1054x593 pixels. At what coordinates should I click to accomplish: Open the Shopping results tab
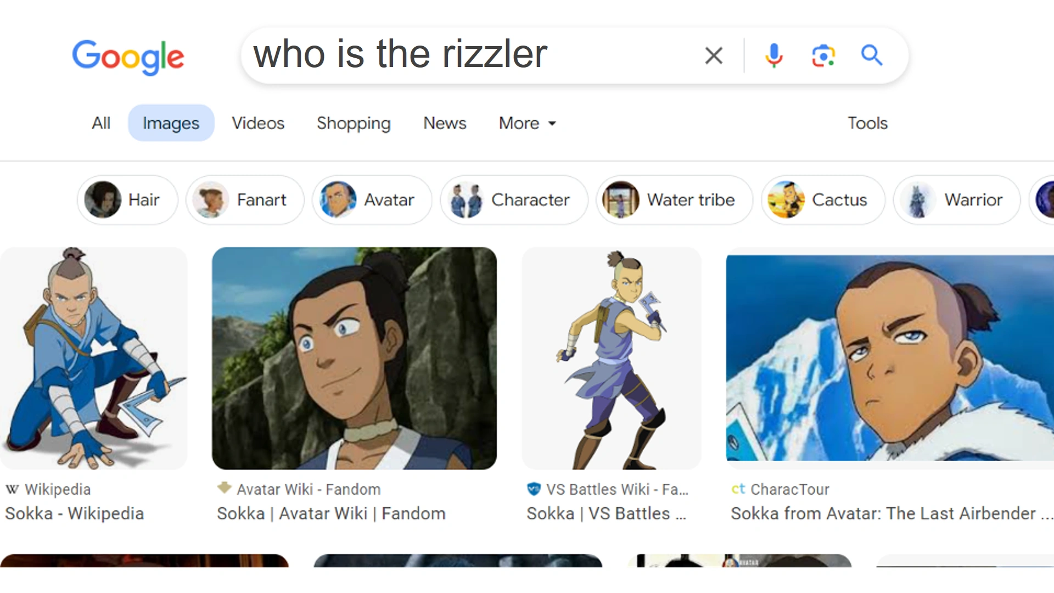[x=354, y=123]
